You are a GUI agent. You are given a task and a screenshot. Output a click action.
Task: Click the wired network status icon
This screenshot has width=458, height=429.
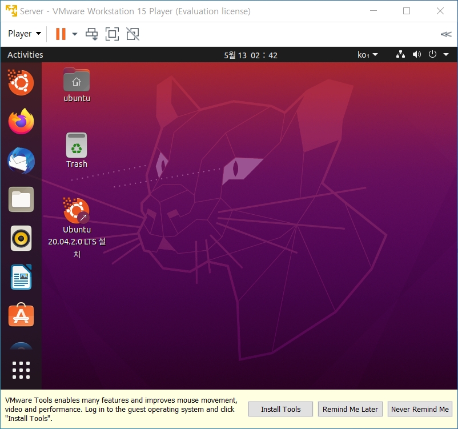coord(400,54)
